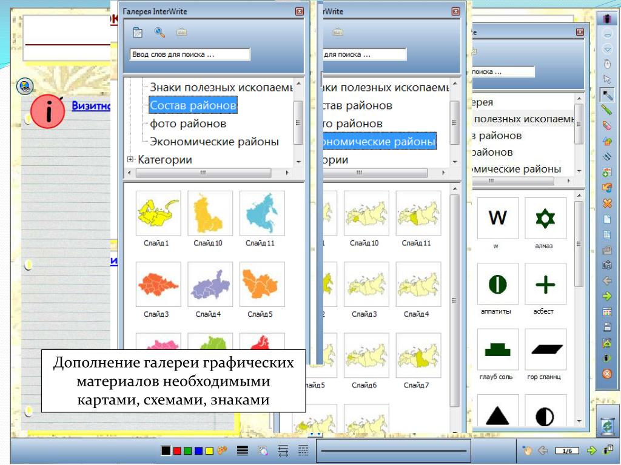This screenshot has height=465, width=621.
Task: Open Слайд 7 map in second gallery
Action: 418,355
